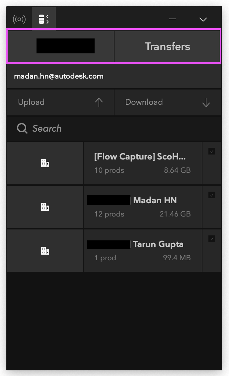Switch to the Transfers tab
Screen dimensions: 229x376
167,46
